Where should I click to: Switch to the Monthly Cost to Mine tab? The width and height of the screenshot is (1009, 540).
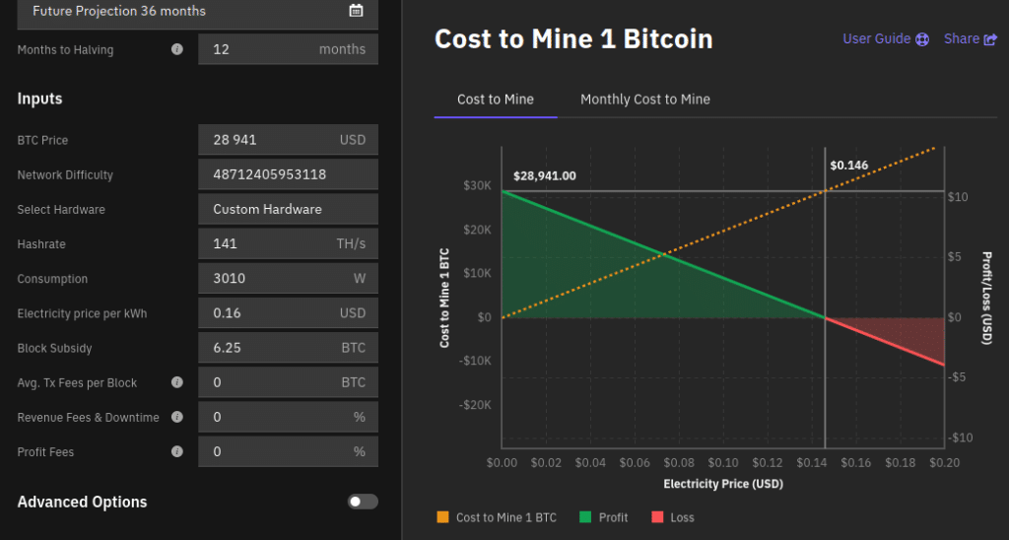coord(645,100)
